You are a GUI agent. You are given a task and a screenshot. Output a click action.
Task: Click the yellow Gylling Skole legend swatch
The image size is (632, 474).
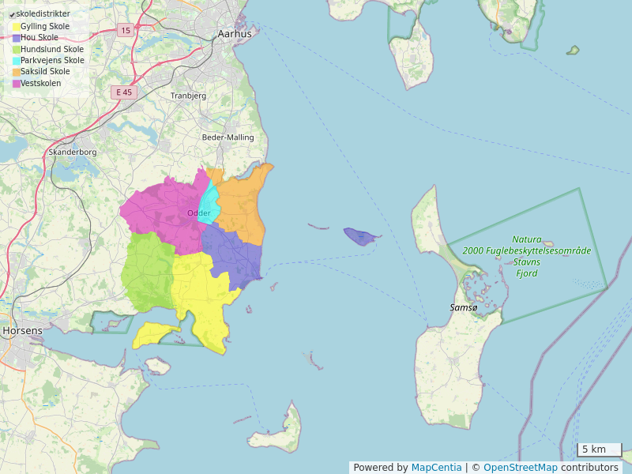click(17, 27)
